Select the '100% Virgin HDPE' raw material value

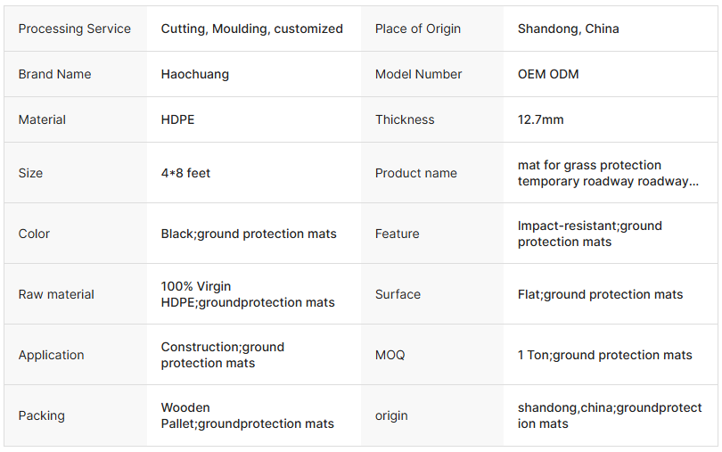tap(248, 294)
